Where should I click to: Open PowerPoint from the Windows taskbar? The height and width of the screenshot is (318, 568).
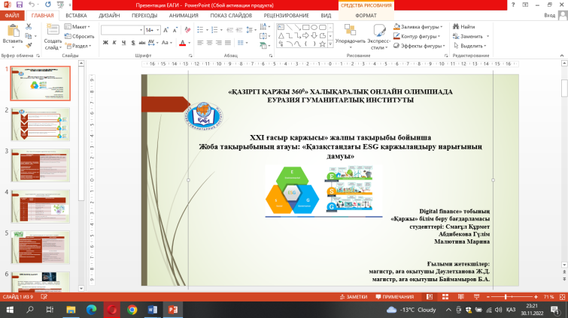(x=172, y=309)
